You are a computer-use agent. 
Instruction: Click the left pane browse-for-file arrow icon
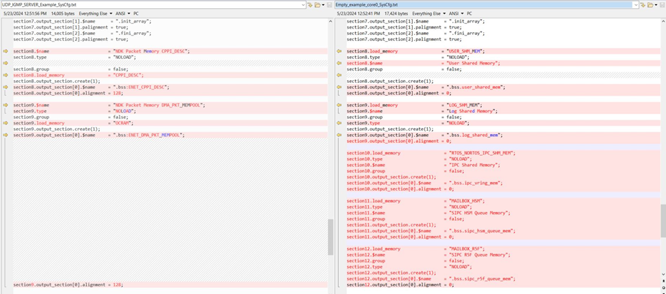(x=310, y=5)
